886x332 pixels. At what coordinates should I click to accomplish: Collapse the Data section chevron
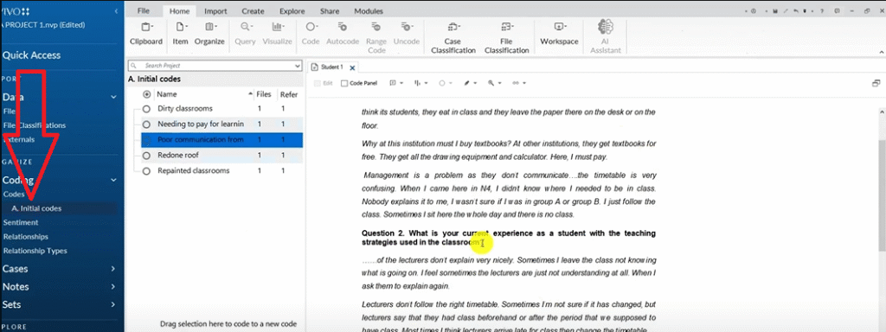pos(113,97)
